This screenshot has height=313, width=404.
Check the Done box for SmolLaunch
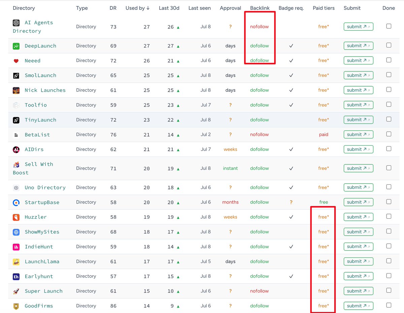389,75
